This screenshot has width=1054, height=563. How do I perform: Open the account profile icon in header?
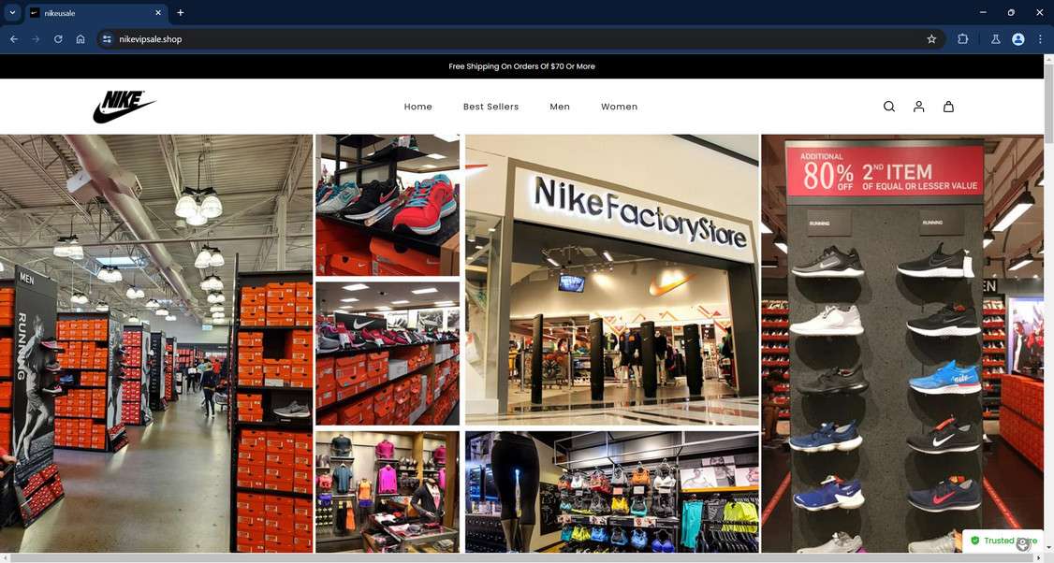(x=918, y=107)
